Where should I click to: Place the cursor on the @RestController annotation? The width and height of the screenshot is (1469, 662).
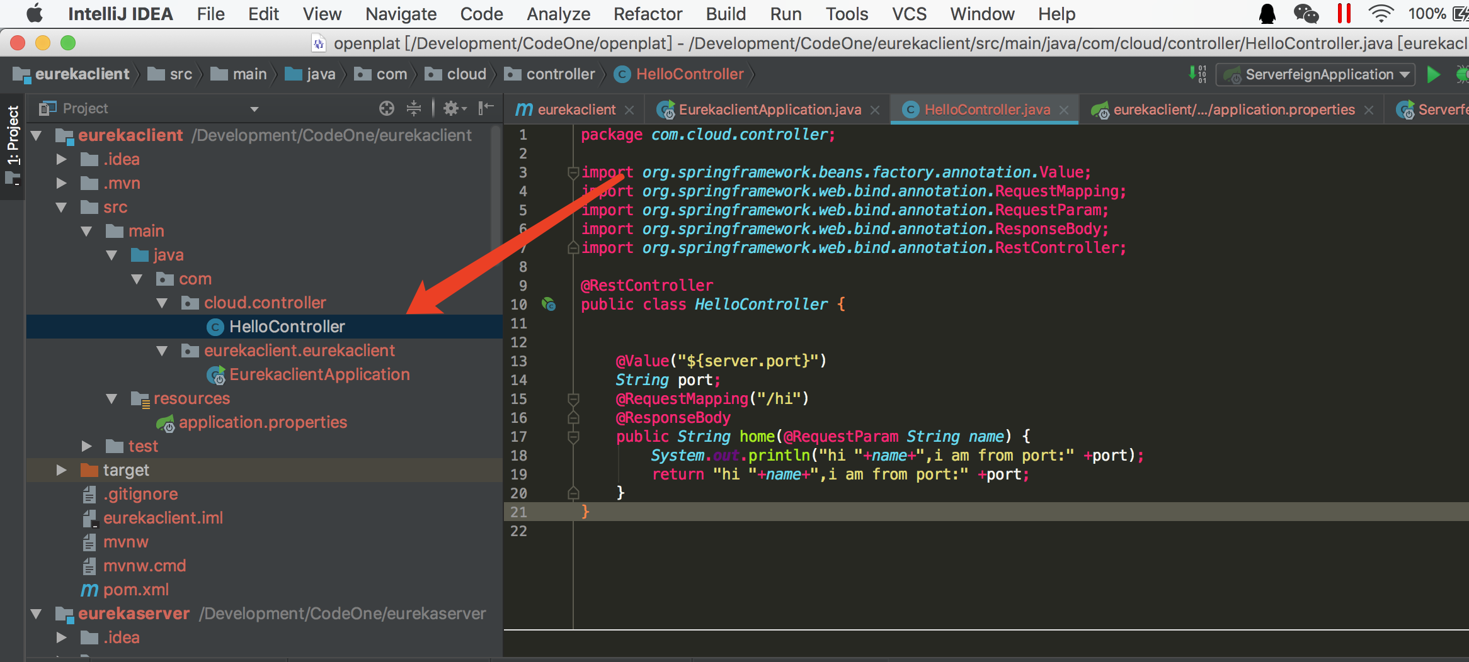[647, 286]
